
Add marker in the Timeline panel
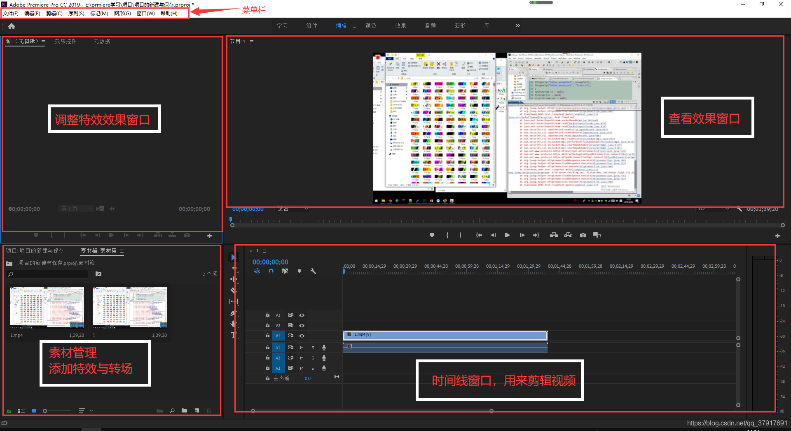(299, 271)
